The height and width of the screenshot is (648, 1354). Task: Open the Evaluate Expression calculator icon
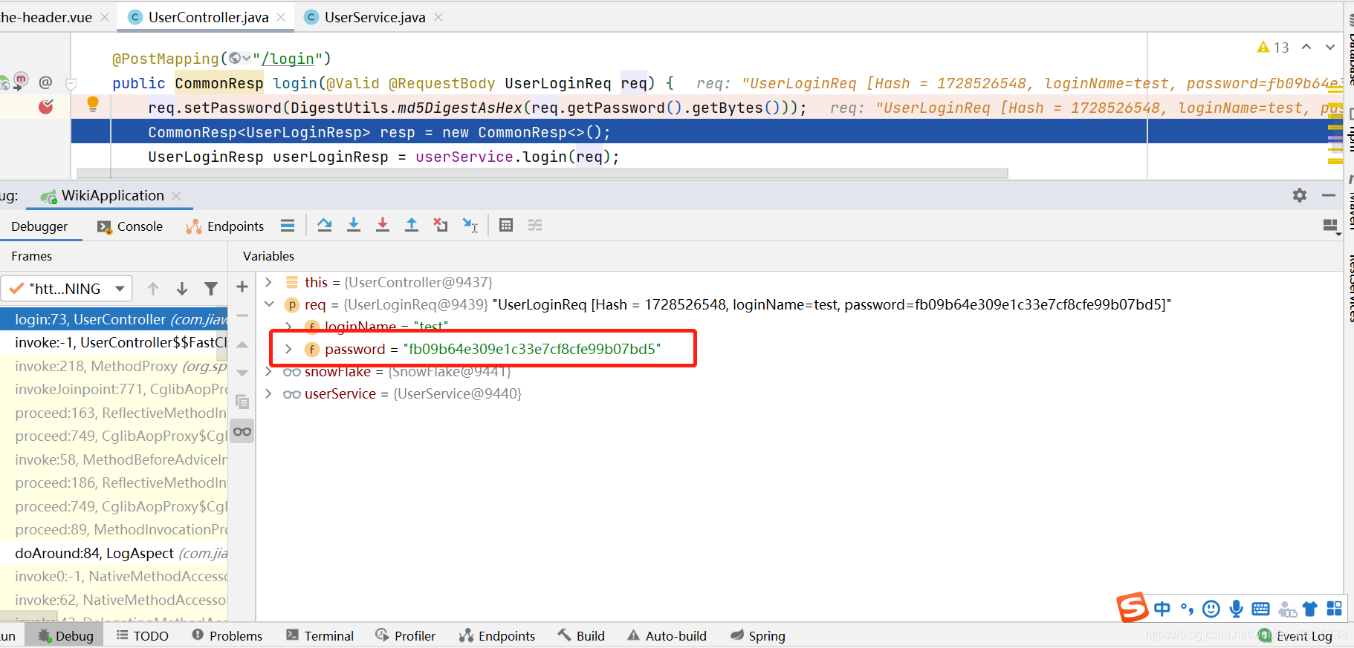coord(506,225)
